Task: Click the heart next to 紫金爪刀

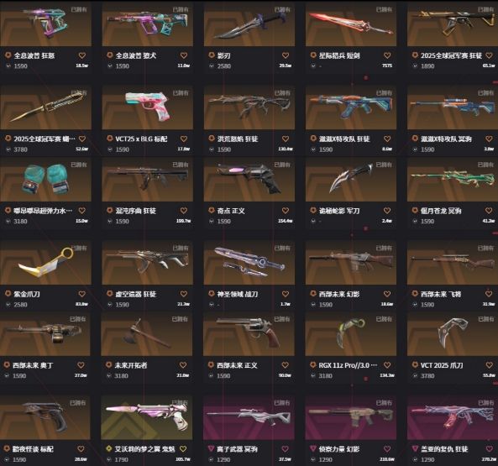Action: 82,294
